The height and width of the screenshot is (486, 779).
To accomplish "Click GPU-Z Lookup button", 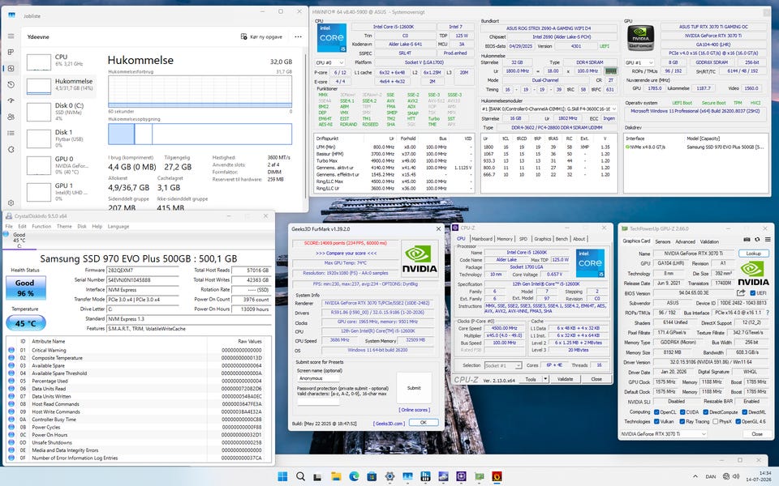I will click(x=754, y=254).
